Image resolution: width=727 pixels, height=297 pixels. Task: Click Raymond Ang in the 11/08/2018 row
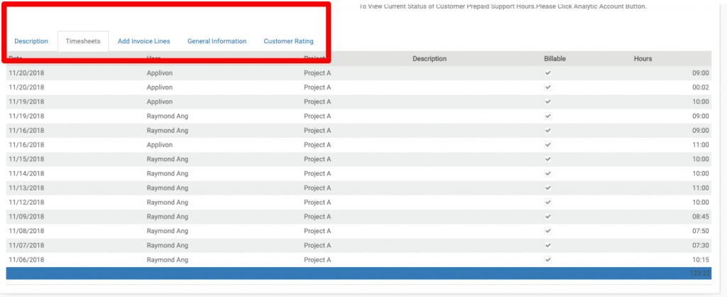point(167,231)
